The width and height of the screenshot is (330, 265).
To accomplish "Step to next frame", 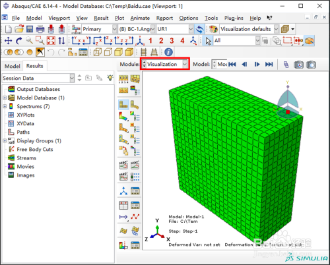I will [257, 65].
